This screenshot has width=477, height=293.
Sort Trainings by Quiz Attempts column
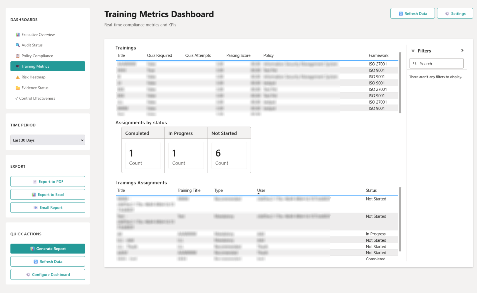[x=198, y=55]
